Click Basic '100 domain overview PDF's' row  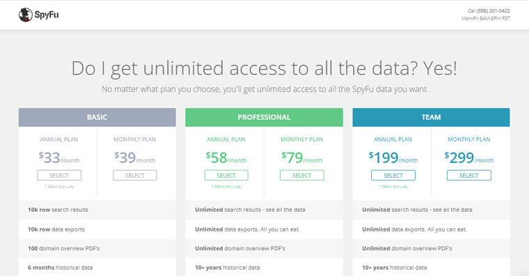tap(97, 248)
